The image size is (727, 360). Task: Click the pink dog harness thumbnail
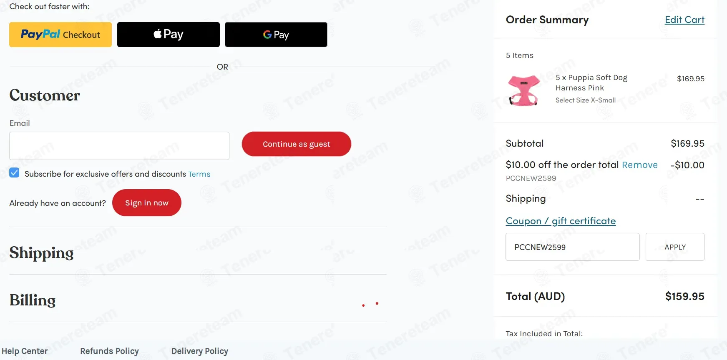pos(524,90)
